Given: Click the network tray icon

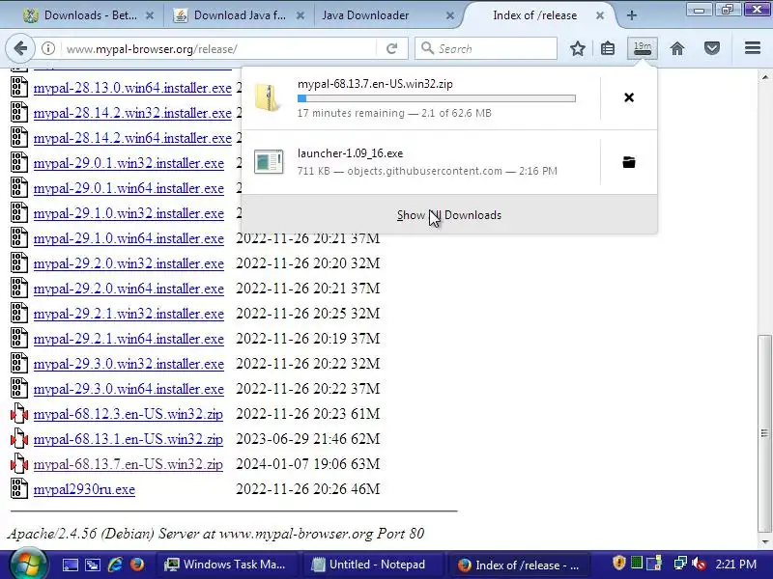Looking at the screenshot, I should (x=680, y=563).
